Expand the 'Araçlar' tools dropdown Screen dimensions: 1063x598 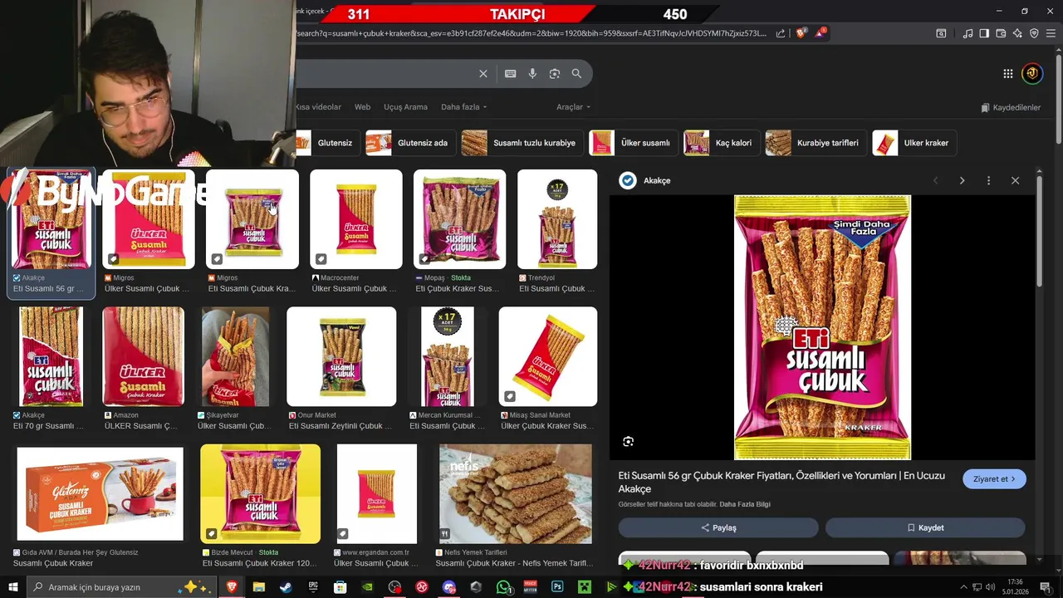click(573, 107)
